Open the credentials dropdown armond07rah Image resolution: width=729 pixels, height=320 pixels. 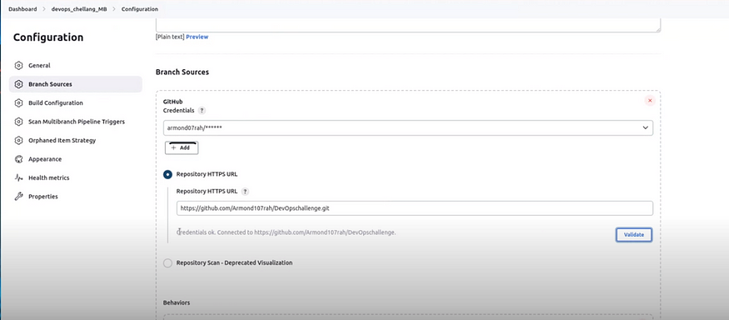coord(407,127)
